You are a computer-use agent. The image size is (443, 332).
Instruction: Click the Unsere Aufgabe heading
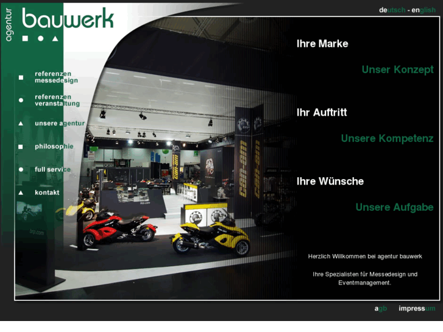[394, 207]
